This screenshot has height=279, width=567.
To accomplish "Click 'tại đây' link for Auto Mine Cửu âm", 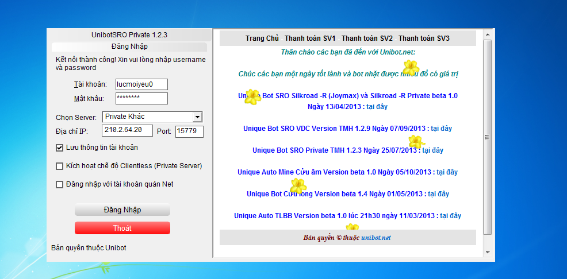I will [447, 172].
